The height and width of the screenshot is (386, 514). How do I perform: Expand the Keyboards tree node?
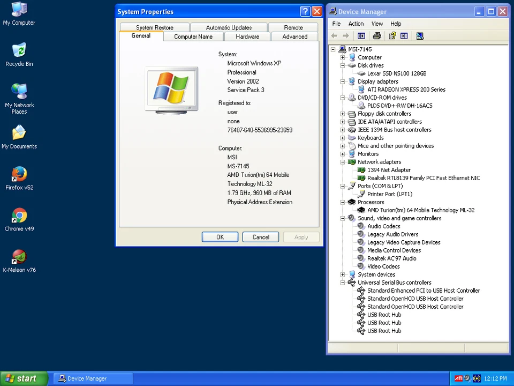click(343, 138)
